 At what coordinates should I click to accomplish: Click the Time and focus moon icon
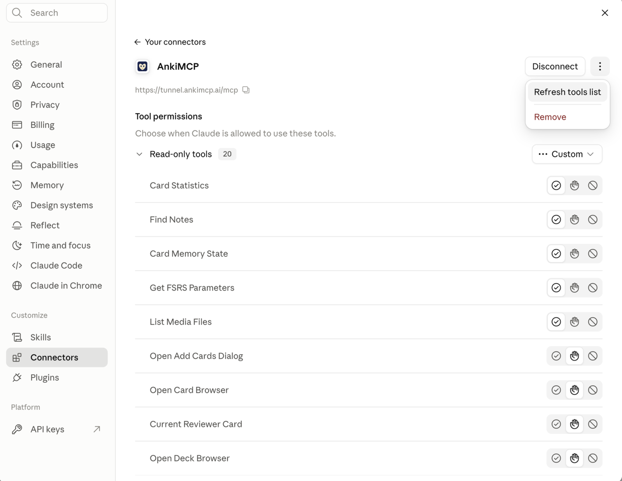[17, 245]
